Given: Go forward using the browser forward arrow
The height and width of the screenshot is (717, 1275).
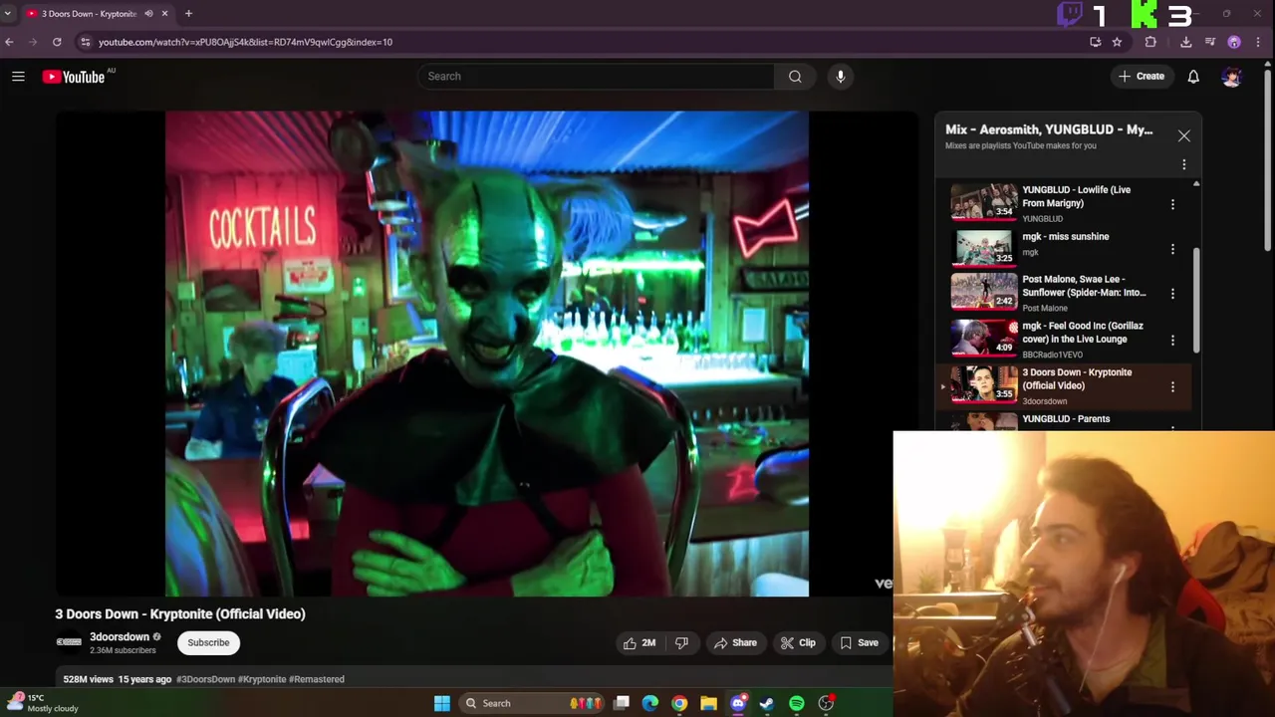Looking at the screenshot, I should pos(33,42).
